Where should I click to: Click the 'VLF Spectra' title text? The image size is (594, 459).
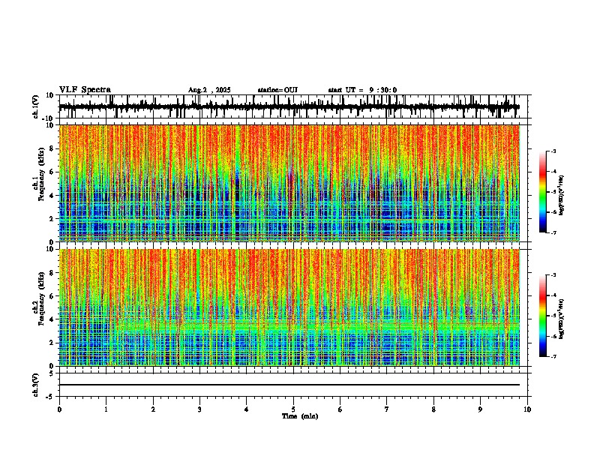(85, 90)
